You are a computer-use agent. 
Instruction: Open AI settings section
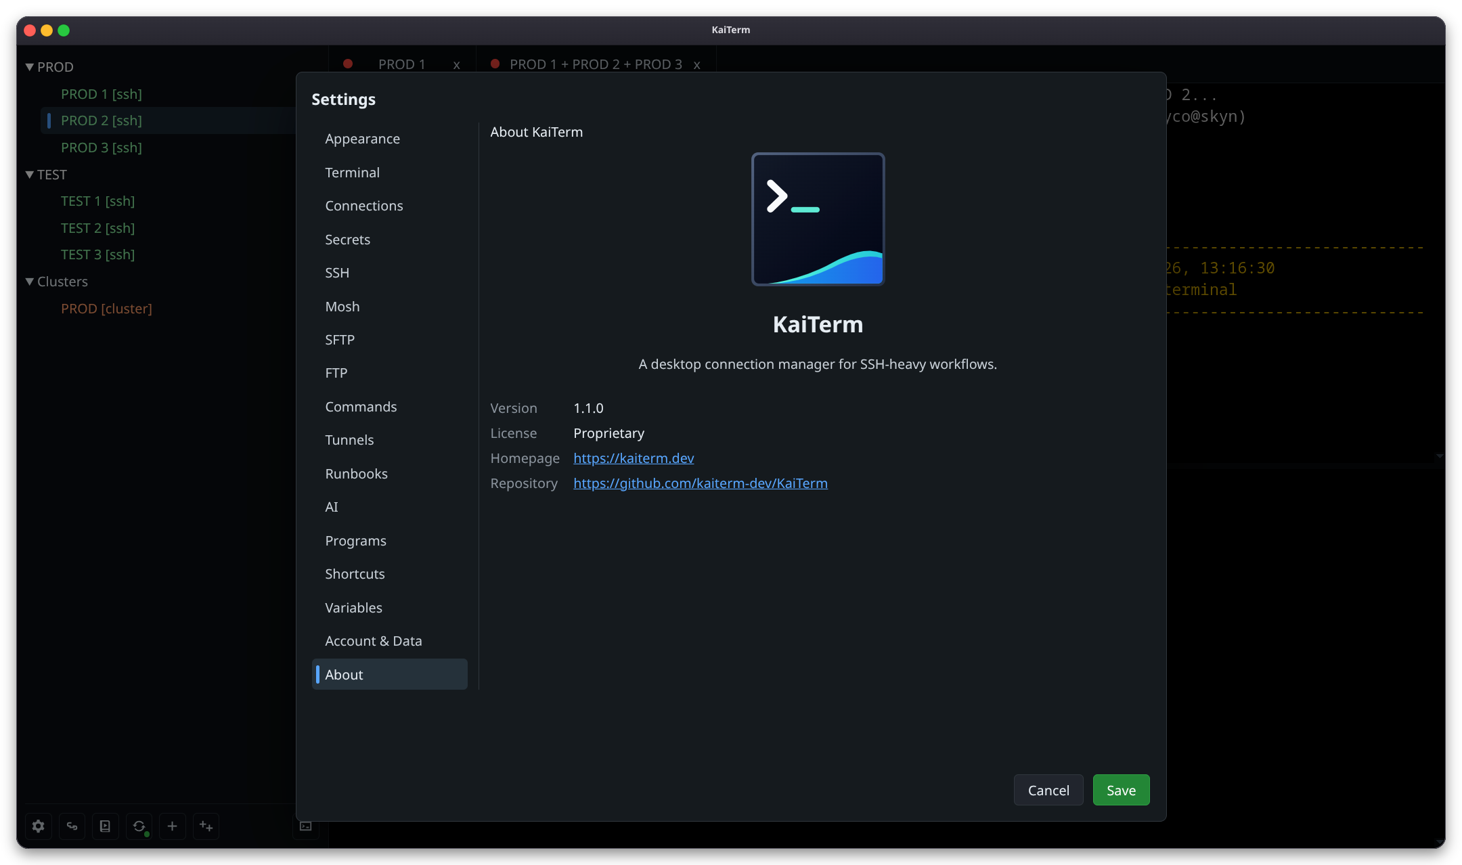coord(390,507)
